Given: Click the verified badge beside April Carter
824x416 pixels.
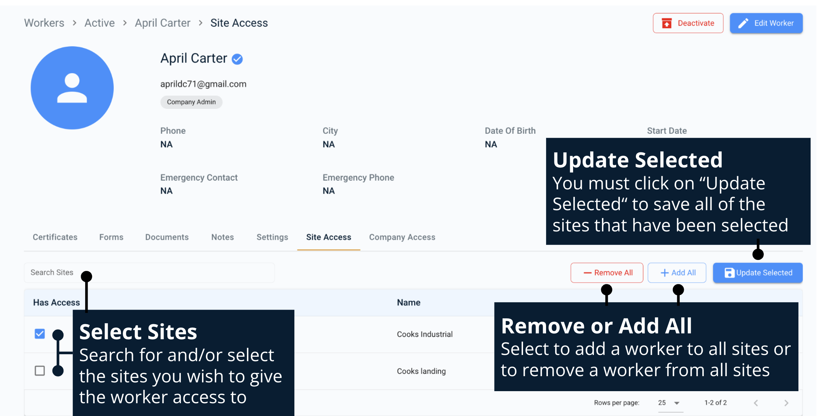Looking at the screenshot, I should (237, 59).
